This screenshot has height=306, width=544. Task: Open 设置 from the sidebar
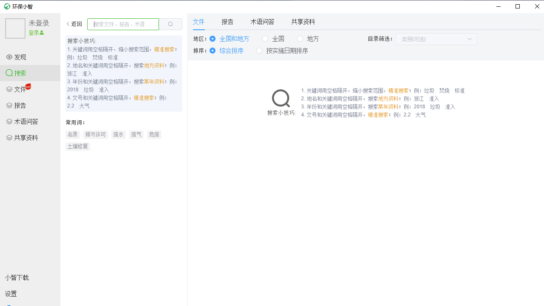click(x=11, y=294)
